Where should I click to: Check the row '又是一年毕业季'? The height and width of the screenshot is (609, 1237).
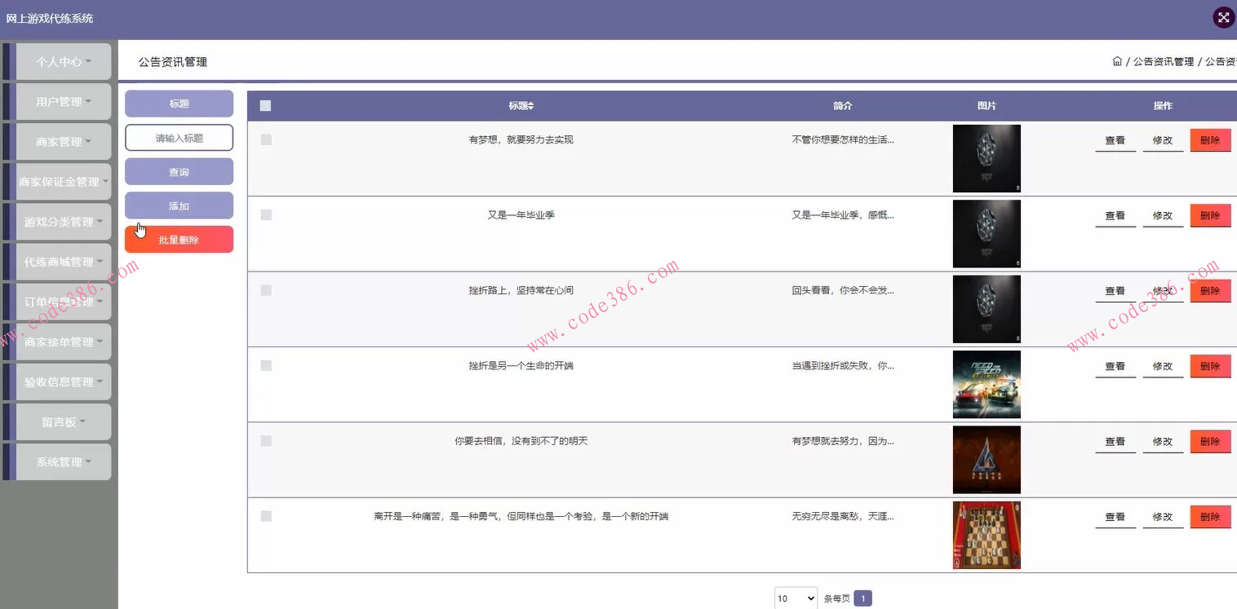266,214
